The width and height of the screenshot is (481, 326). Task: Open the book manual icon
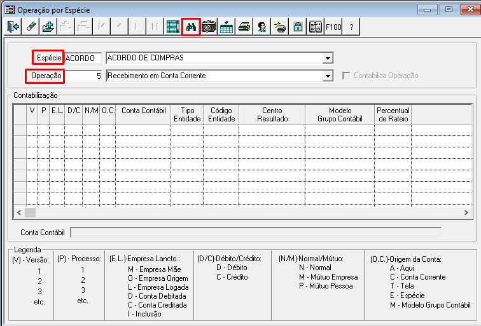tap(316, 27)
